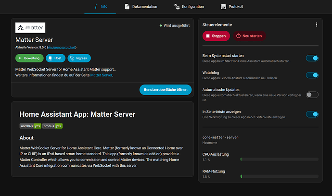Click the 'Steuerelemente' panel title
Screen dimensions: 332x196
(x=217, y=24)
